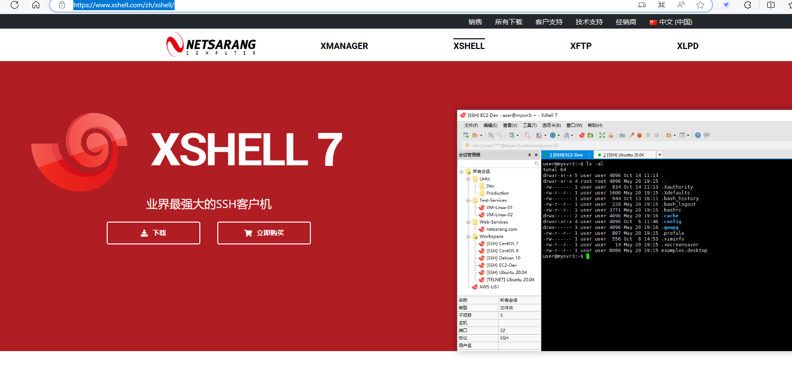Go to the XMANAGER product page

[x=344, y=46]
